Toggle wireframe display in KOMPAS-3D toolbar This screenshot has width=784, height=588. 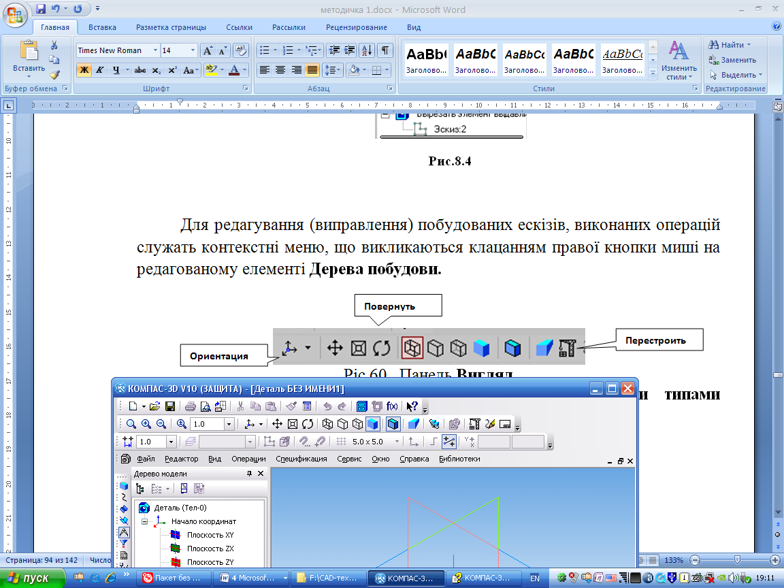click(x=327, y=424)
